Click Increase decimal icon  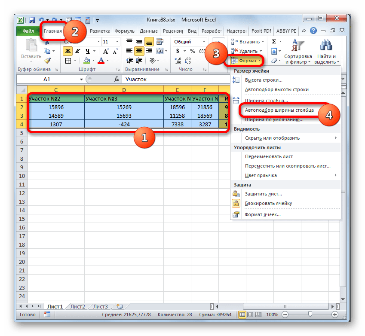tap(178, 61)
